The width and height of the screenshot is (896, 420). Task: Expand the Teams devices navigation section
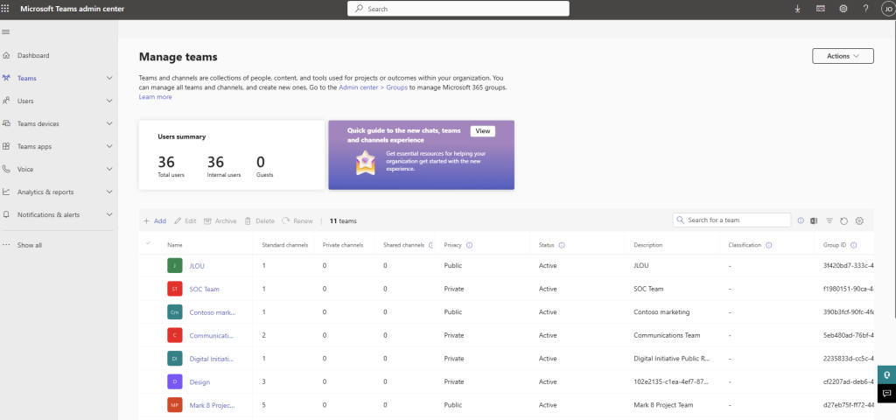click(109, 123)
